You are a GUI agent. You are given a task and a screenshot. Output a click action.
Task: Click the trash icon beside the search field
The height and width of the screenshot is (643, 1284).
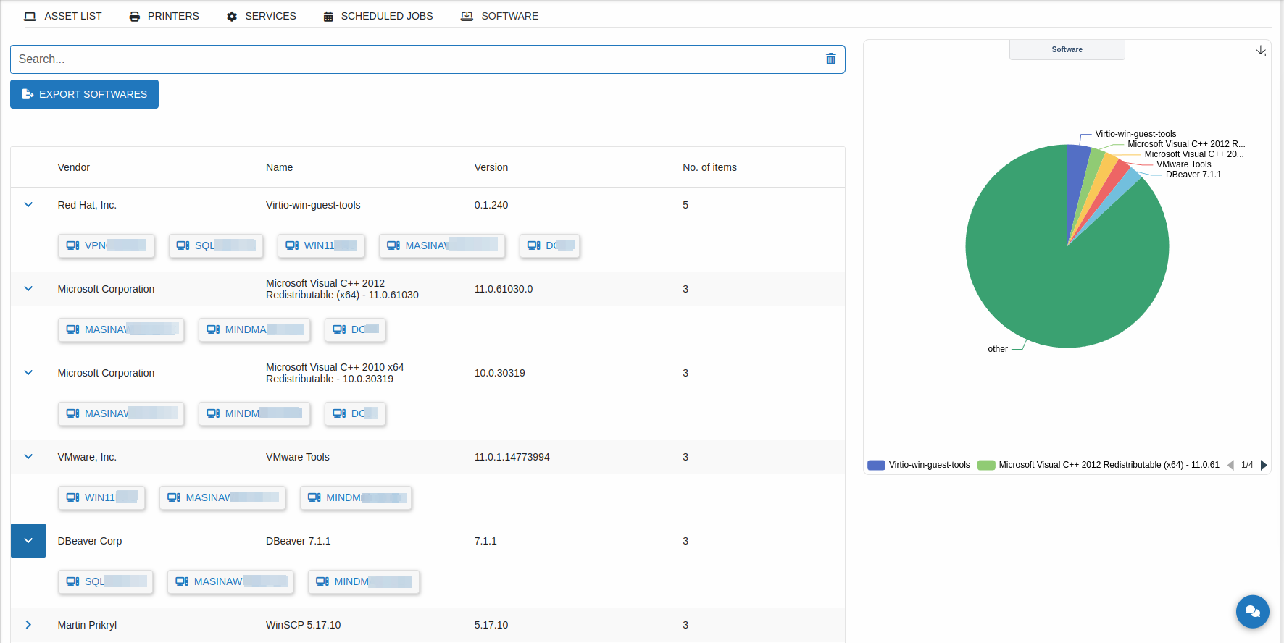(830, 59)
